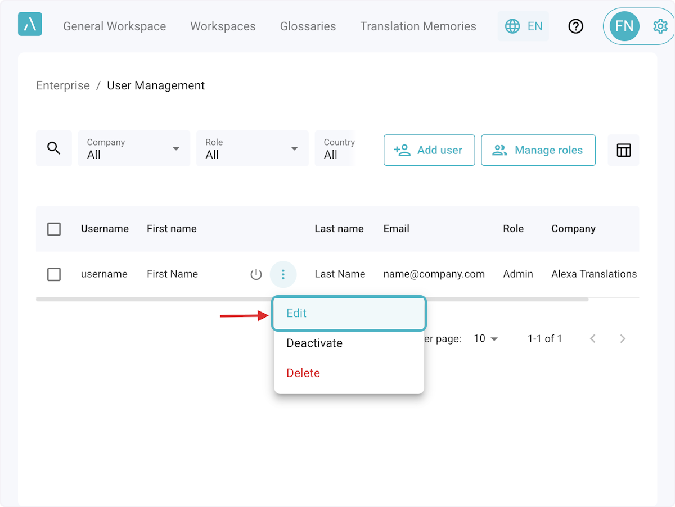This screenshot has width=675, height=507.
Task: Choose Edit from the context menu
Action: 349,313
